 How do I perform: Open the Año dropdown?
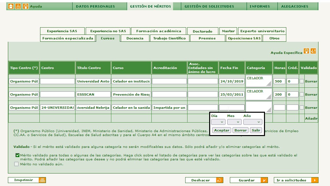(253, 122)
